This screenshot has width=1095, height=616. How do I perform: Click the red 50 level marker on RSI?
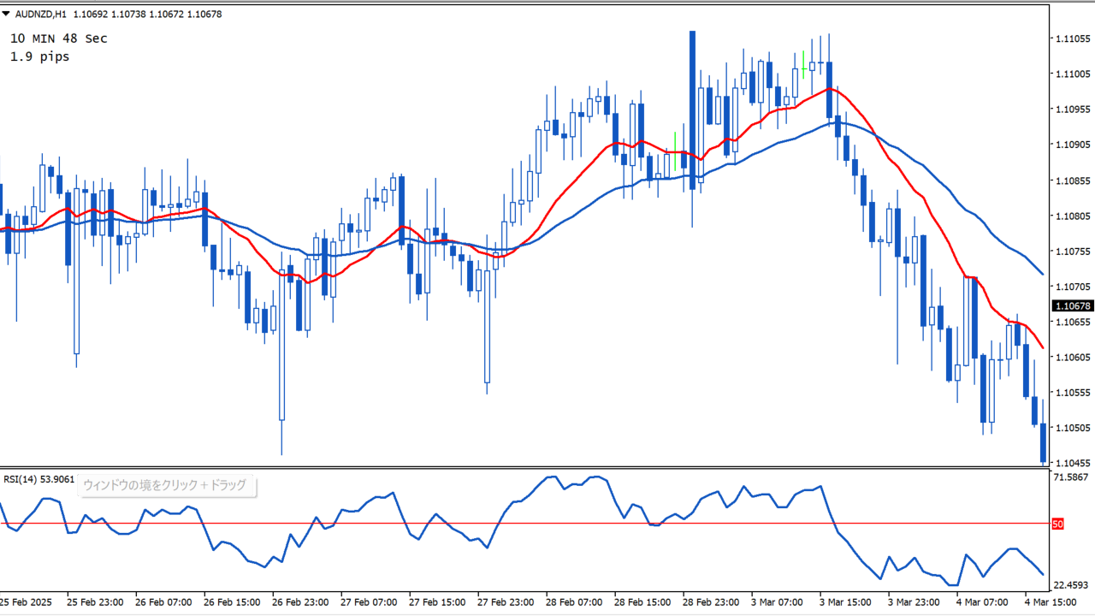pyautogui.click(x=1057, y=524)
